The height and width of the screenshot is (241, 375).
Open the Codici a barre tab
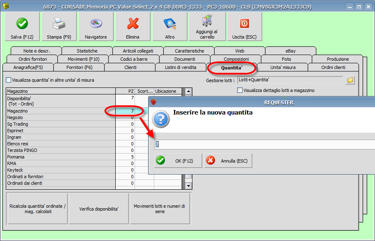(134, 59)
